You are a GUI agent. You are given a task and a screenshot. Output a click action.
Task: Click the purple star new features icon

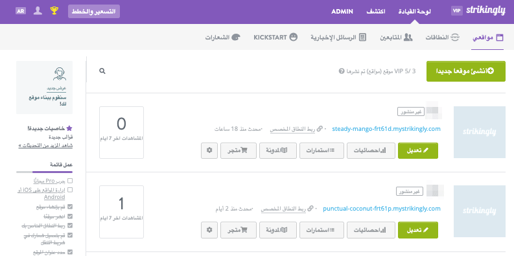coord(69,128)
